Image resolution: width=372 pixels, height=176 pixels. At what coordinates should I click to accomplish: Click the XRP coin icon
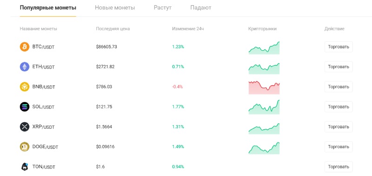pos(25,127)
